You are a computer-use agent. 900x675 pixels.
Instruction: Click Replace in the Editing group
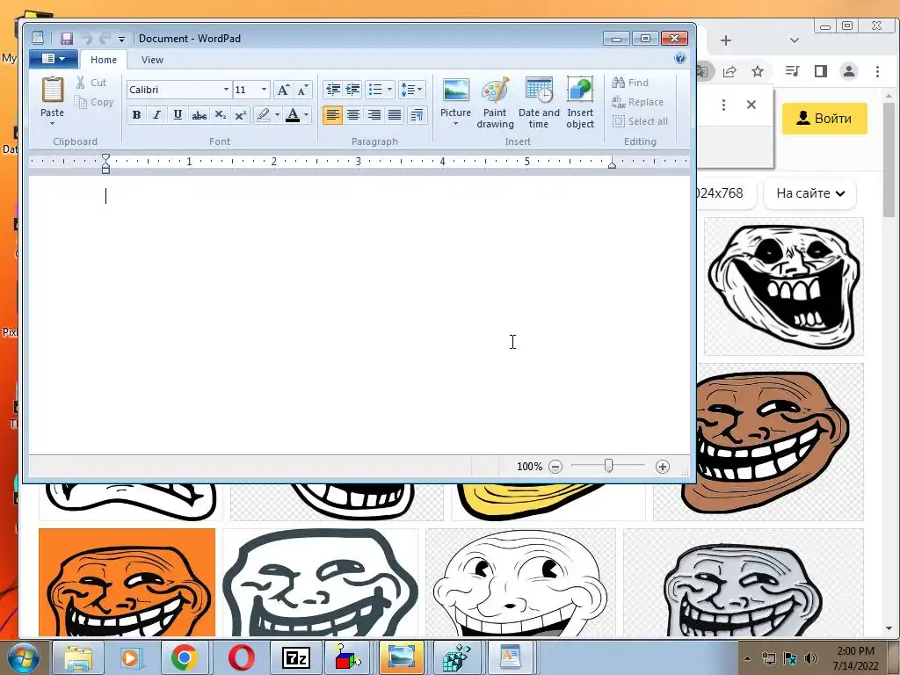pos(638,102)
